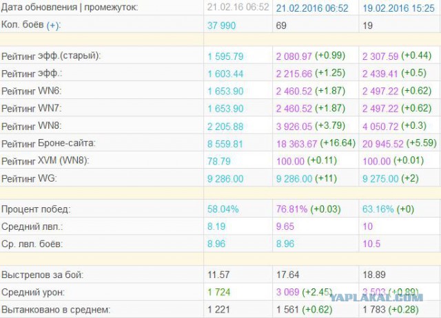Click the label Рейтинг WG:
Image resolution: width=441 pixels, height=318 pixels.
click(x=29, y=178)
